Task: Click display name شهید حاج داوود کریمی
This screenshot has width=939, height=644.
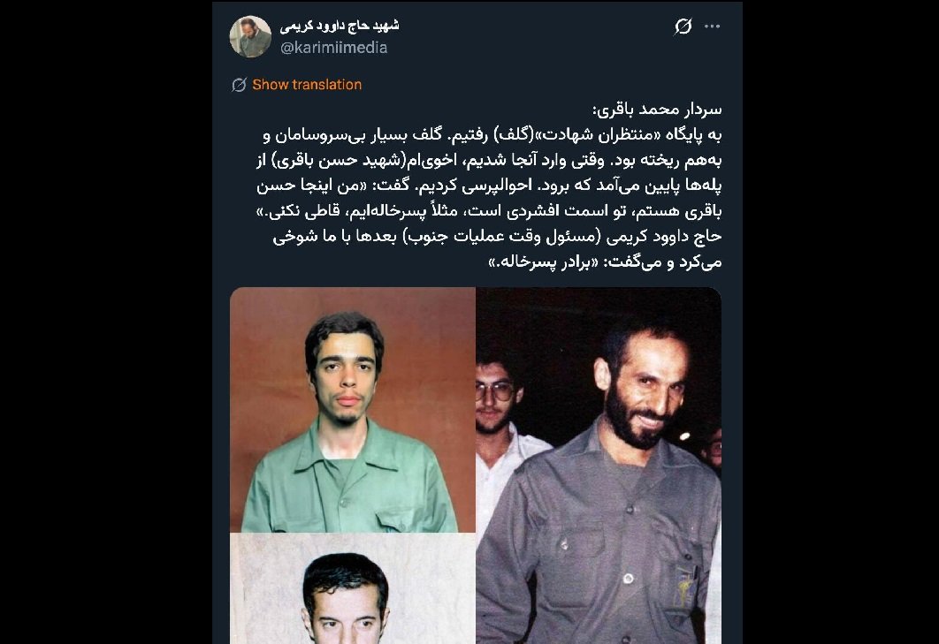Action: coord(340,26)
